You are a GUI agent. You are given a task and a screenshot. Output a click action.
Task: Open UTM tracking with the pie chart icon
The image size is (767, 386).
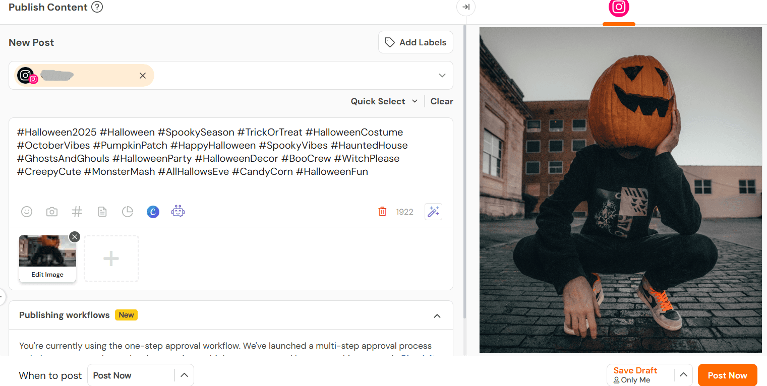pos(128,212)
